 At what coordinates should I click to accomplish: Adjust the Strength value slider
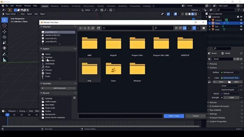point(231,98)
